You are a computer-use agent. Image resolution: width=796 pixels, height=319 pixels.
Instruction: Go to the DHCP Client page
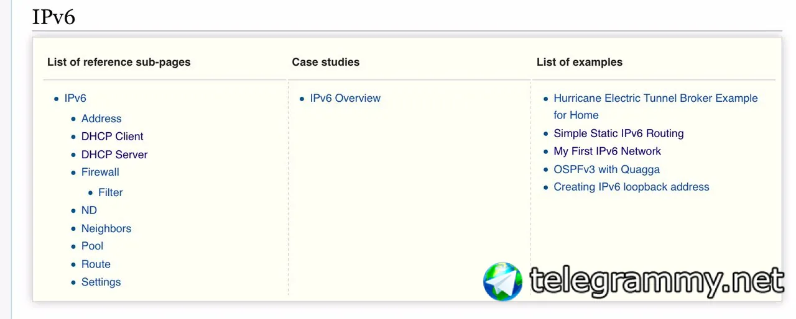pos(113,137)
